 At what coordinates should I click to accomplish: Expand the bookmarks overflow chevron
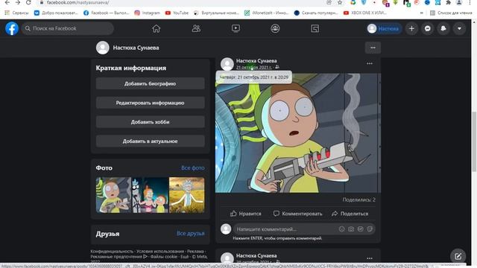tap(422, 13)
